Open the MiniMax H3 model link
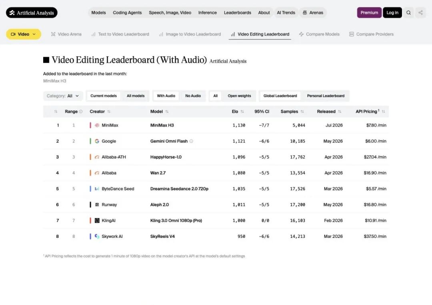The height and width of the screenshot is (305, 432). pos(162,125)
